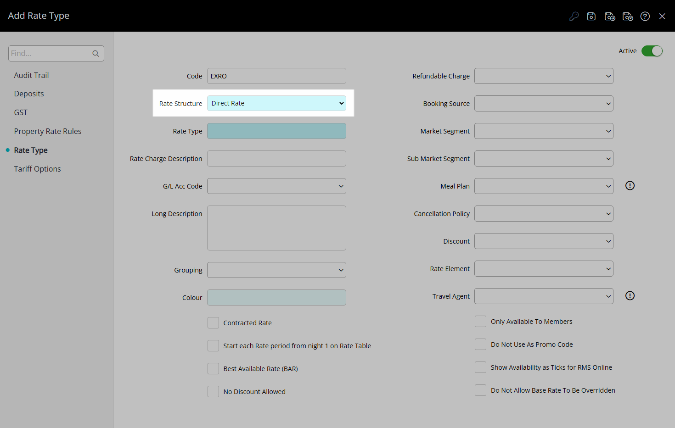Open the Deposits section
This screenshot has height=428, width=675.
29,94
